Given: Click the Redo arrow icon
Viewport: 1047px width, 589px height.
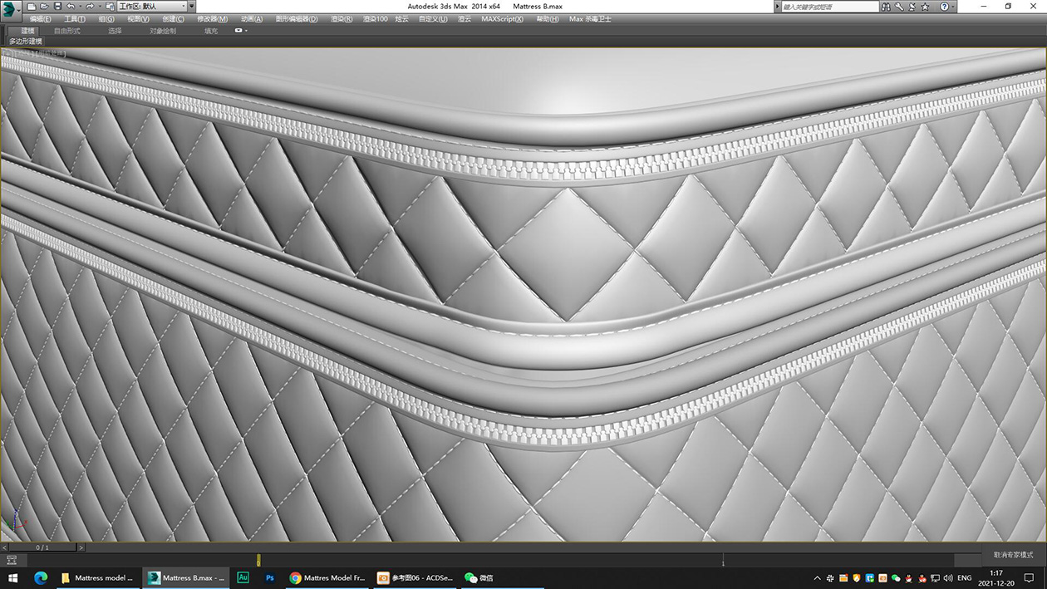Looking at the screenshot, I should (90, 7).
